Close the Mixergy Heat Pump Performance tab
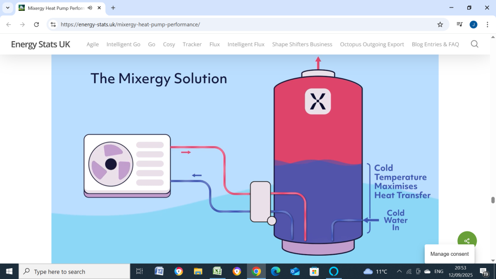The image size is (496, 279). (99, 8)
